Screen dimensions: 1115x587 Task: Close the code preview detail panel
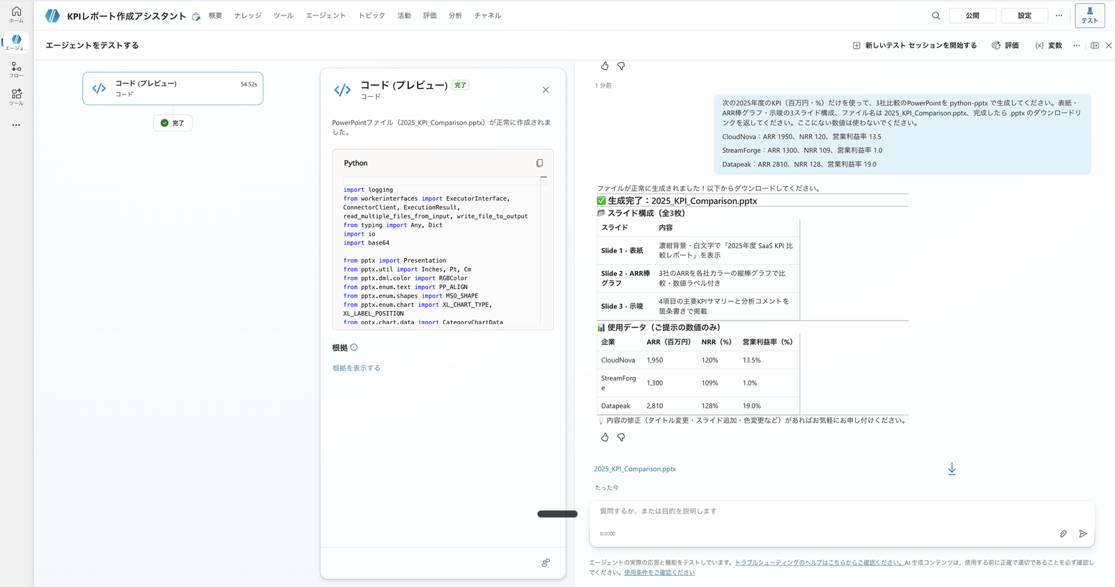coord(546,90)
